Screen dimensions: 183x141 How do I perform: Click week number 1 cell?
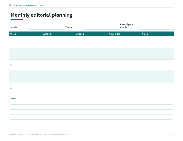coord(26,42)
